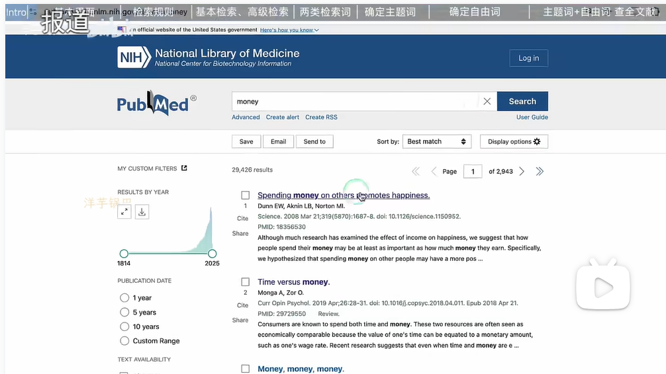Viewport: 666px width, 374px height.
Task: Click the US flag icon in banner
Action: coord(122,29)
